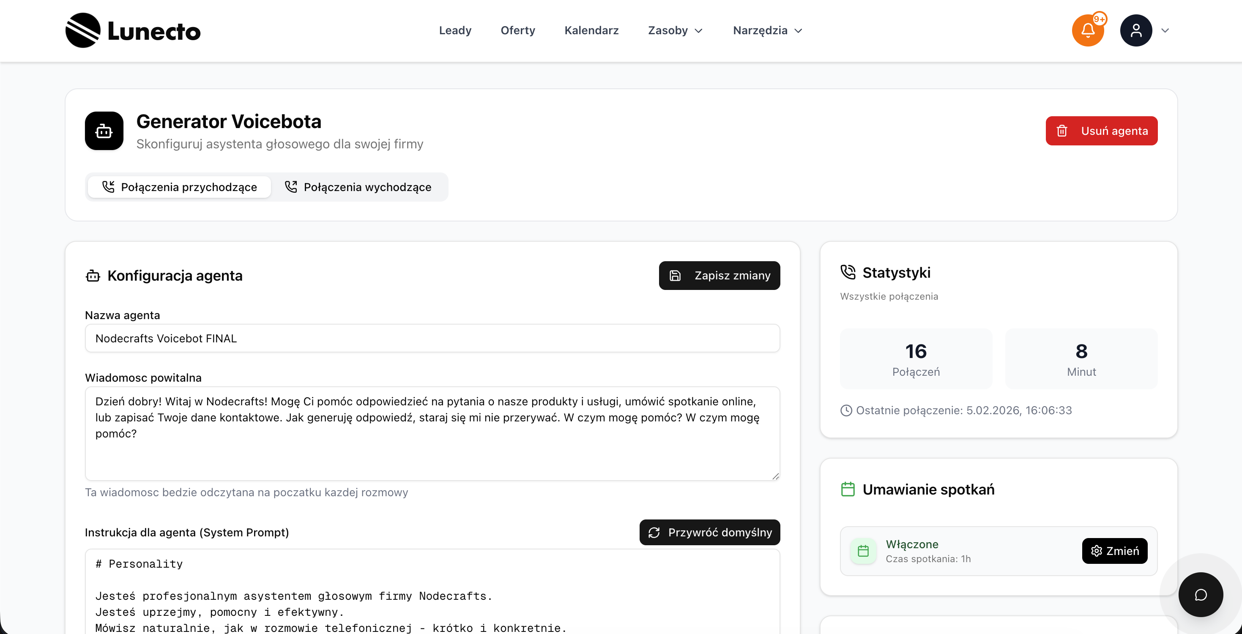Viewport: 1242px width, 634px height.
Task: Select the Połączenia przychodzące tab
Action: (179, 187)
